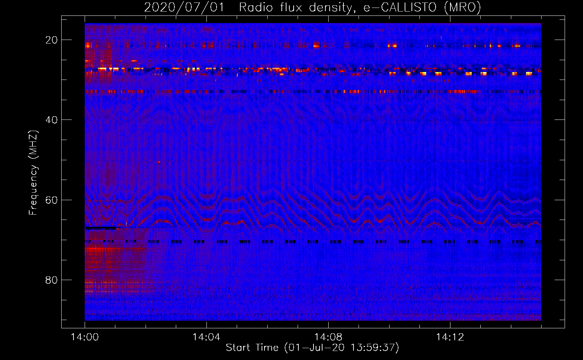
Task: Click the '14:00' time tick label
Action: (85, 337)
